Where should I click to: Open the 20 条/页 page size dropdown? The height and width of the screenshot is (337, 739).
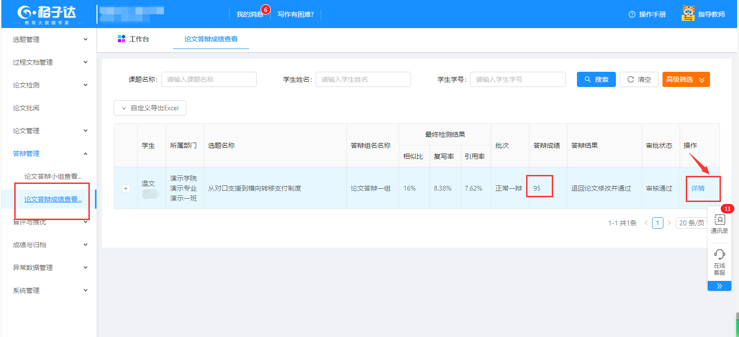(693, 223)
